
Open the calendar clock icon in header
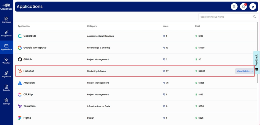(234, 7)
